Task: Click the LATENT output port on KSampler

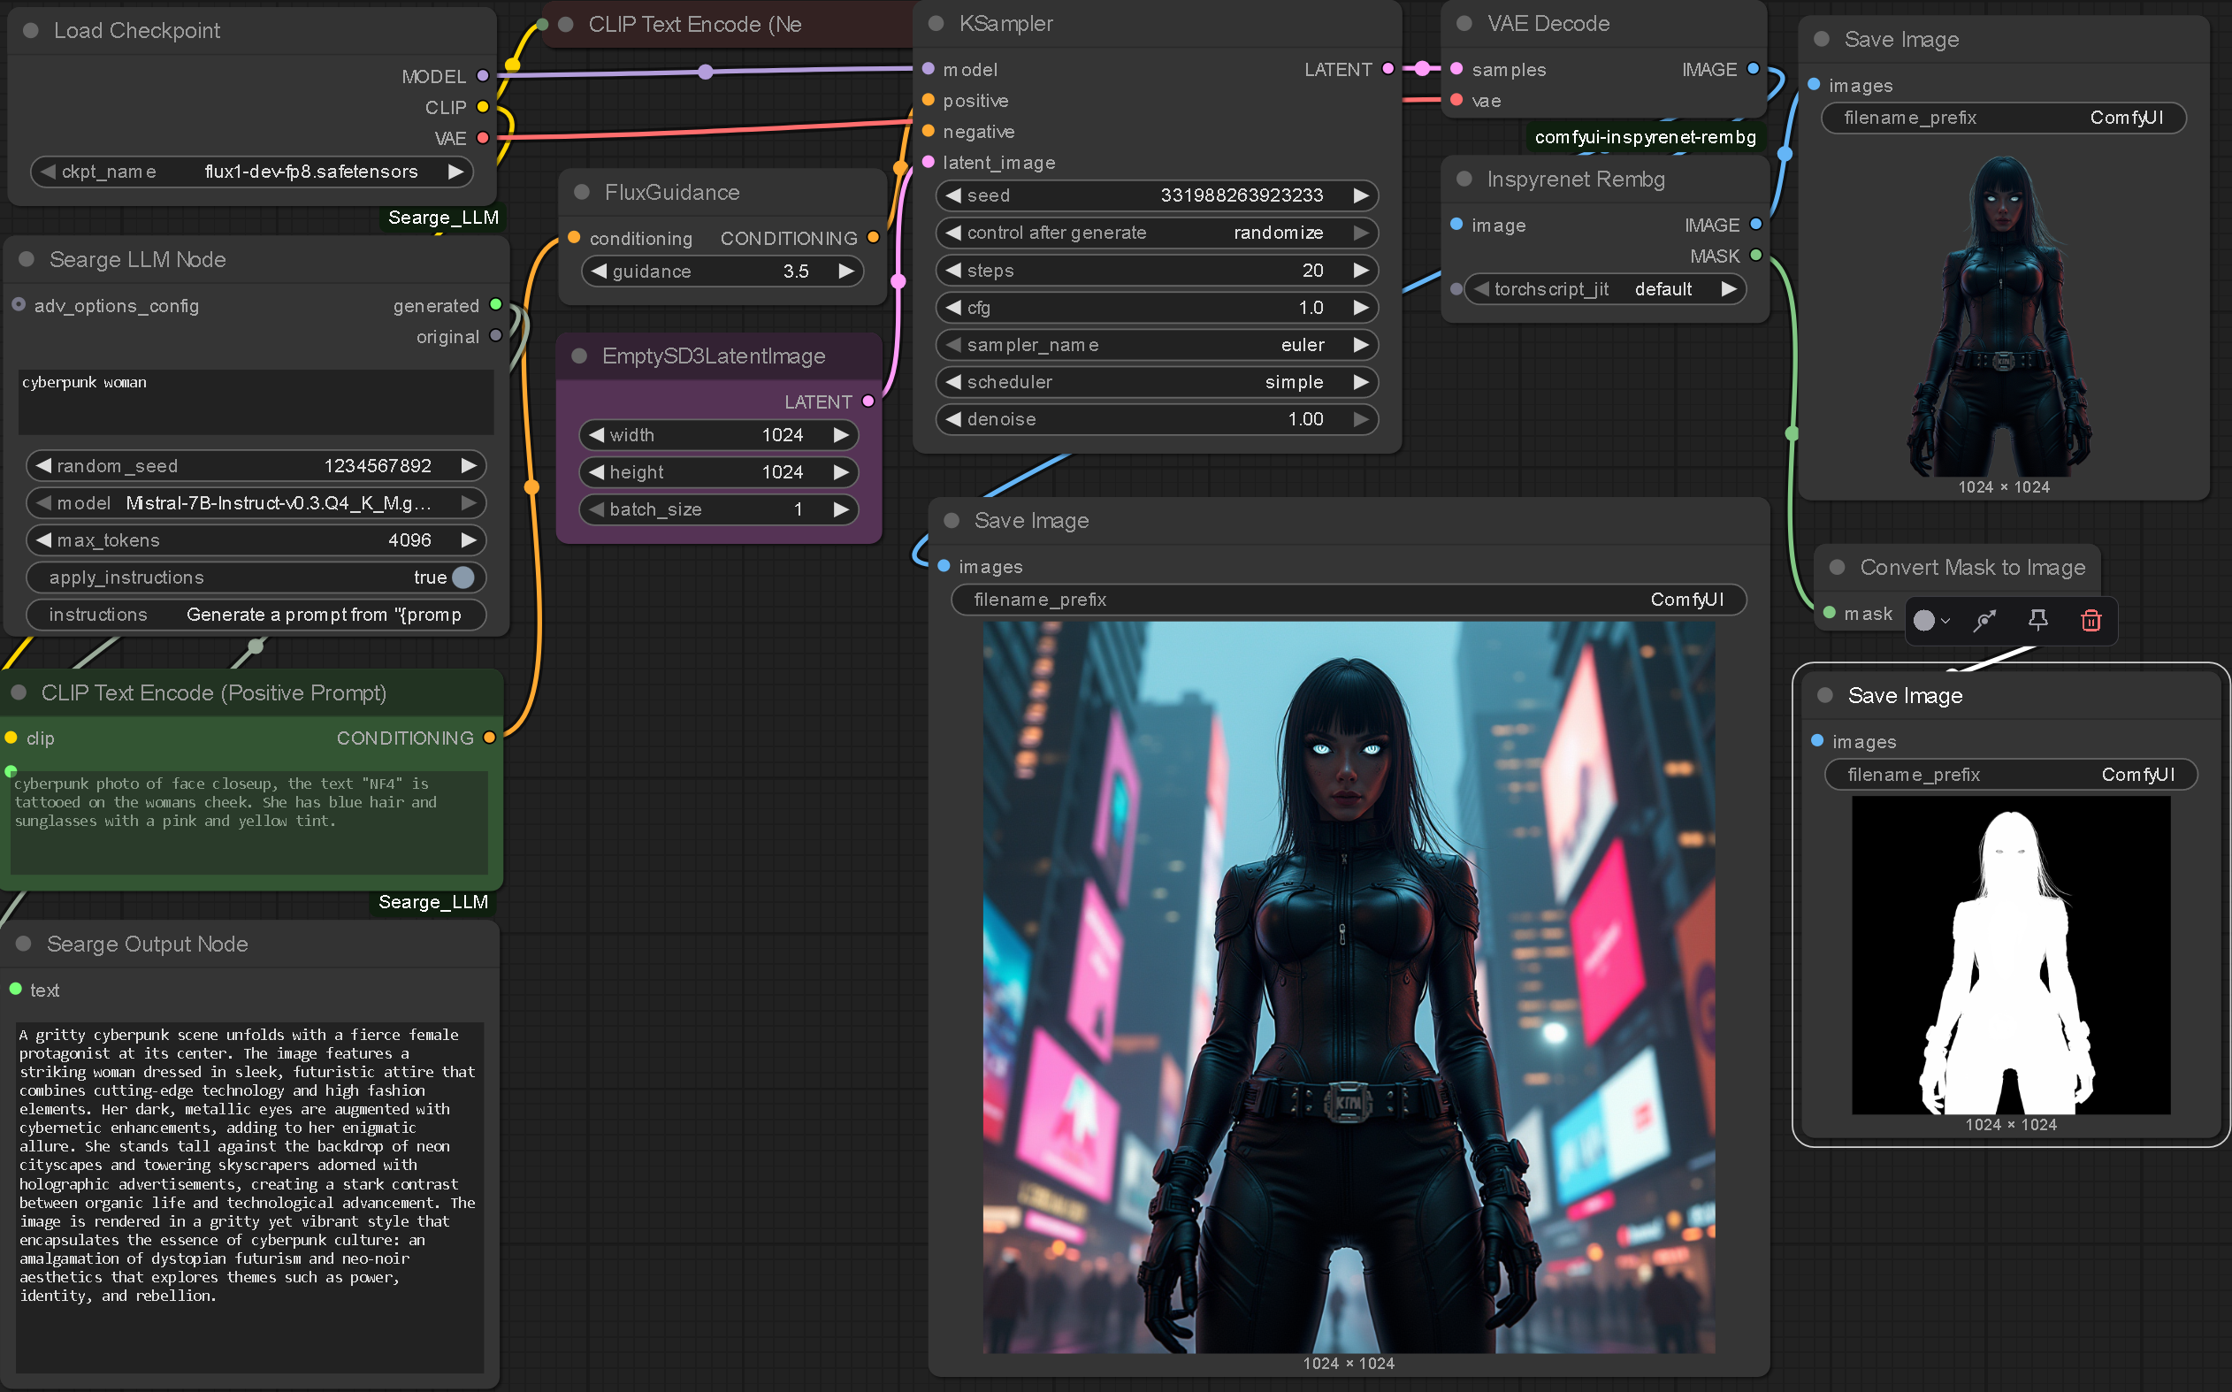Action: tap(1388, 69)
